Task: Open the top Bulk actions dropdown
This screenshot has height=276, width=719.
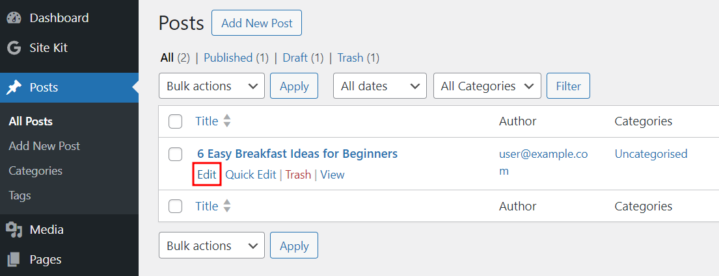Action: click(211, 86)
